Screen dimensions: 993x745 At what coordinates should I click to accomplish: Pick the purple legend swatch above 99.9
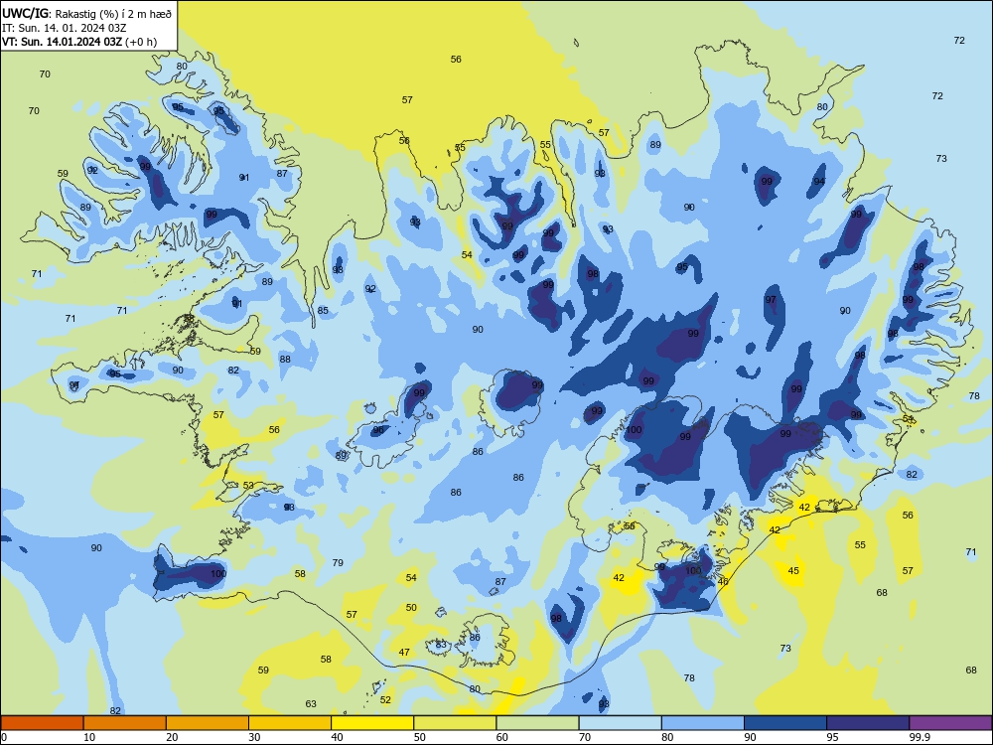click(950, 723)
